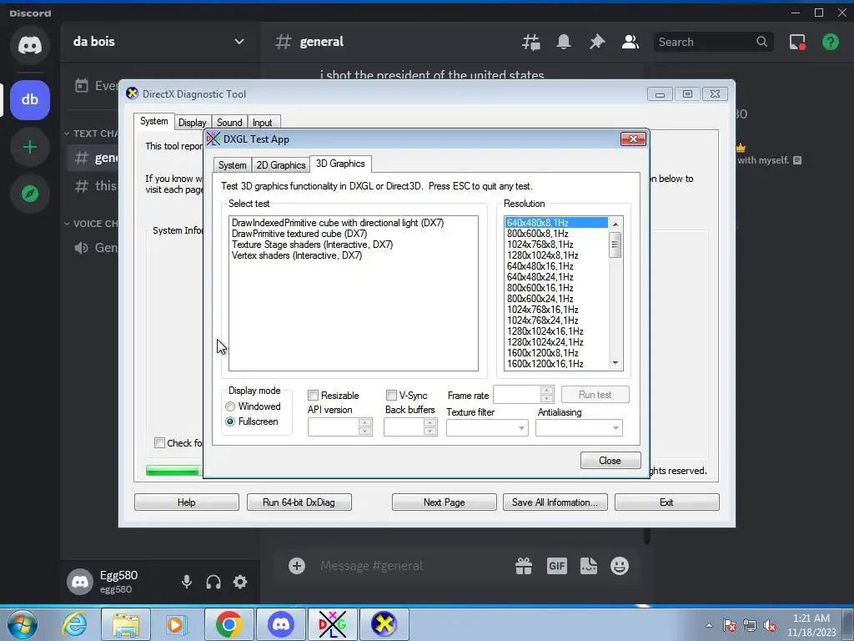The image size is (854, 641).
Task: Click Save All Information button
Action: tap(555, 502)
